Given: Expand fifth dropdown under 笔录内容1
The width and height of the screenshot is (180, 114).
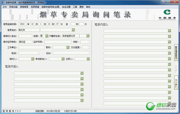Looking at the screenshot, I should pyautogui.click(x=82, y=95).
